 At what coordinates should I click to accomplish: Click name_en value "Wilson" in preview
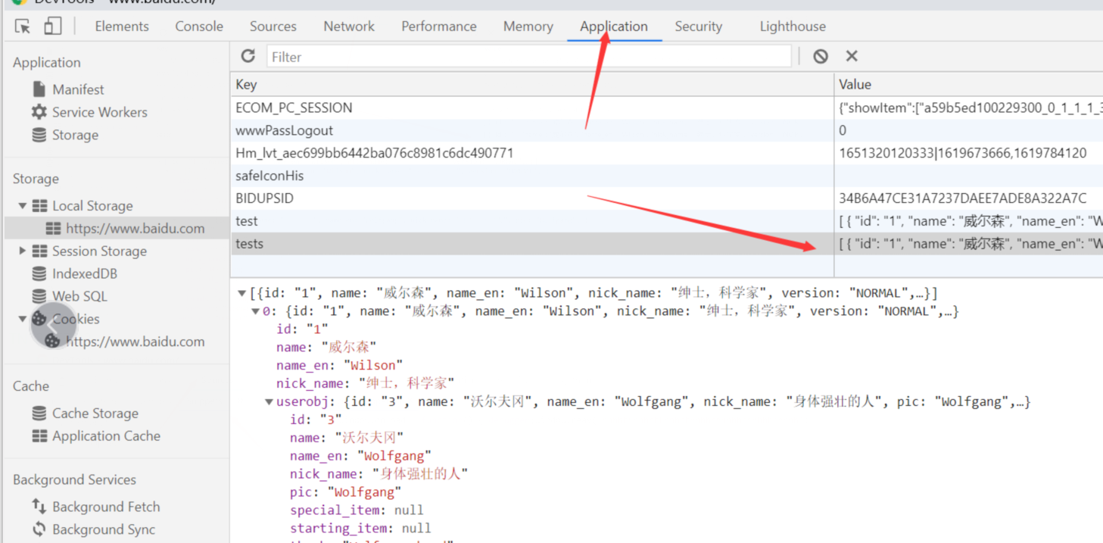(373, 366)
